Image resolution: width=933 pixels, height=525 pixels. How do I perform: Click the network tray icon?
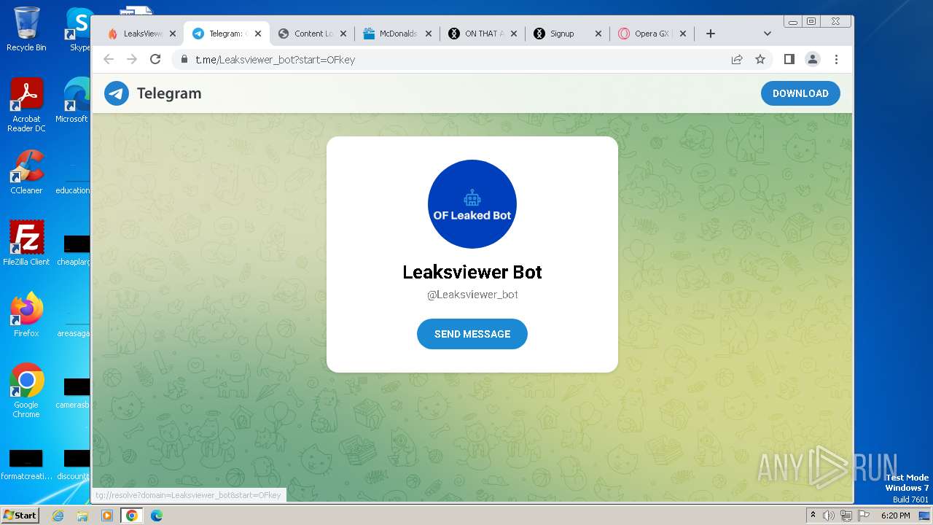click(846, 516)
